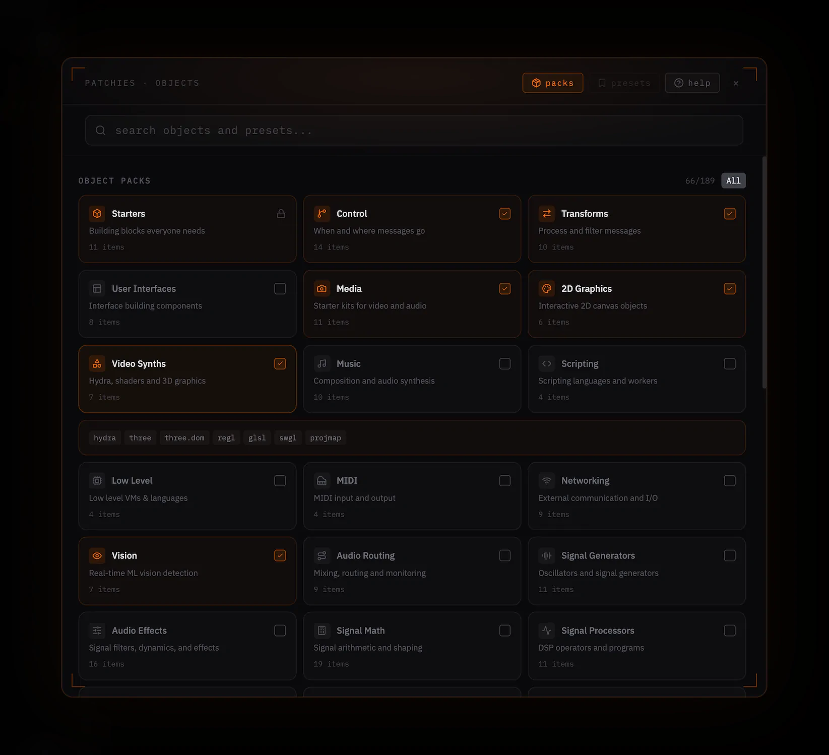Switch to the packs tab
The width and height of the screenshot is (829, 755).
553,83
